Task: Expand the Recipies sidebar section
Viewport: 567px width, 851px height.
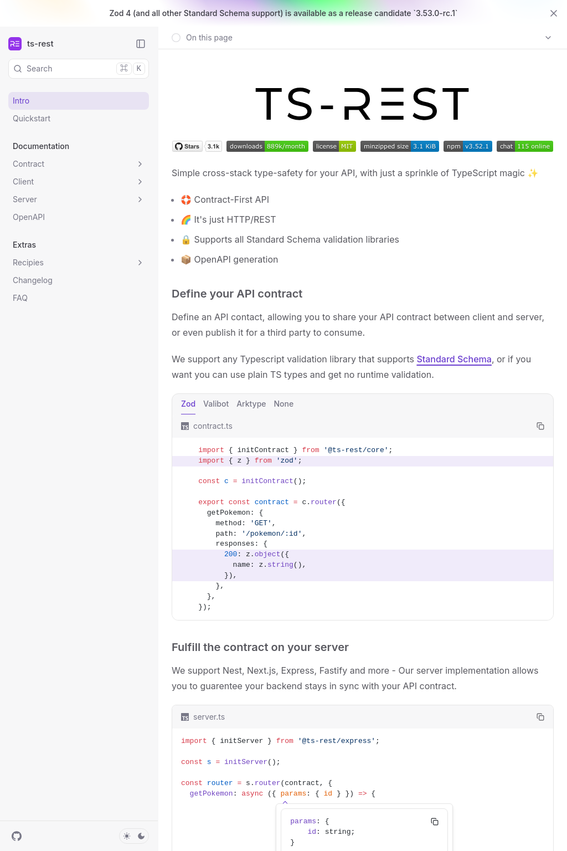Action: [140, 263]
